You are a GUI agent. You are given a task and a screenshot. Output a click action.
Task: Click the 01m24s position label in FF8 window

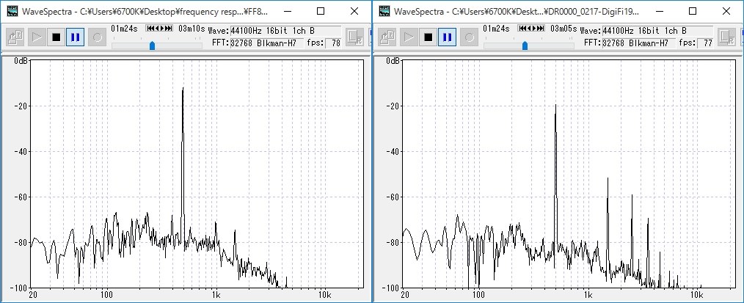point(124,29)
